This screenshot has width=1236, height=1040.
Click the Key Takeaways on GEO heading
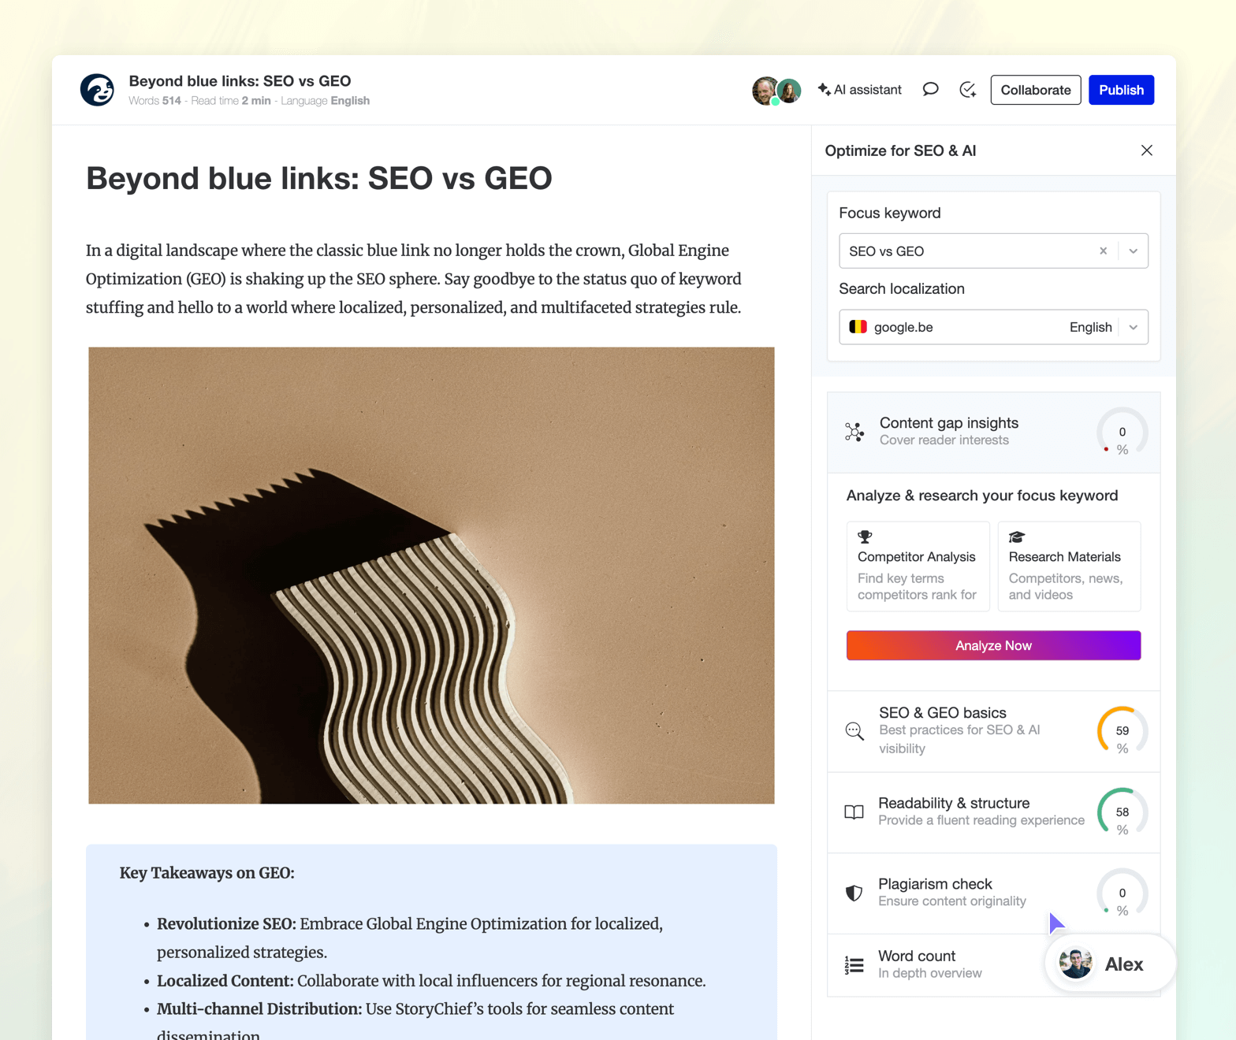coord(207,873)
